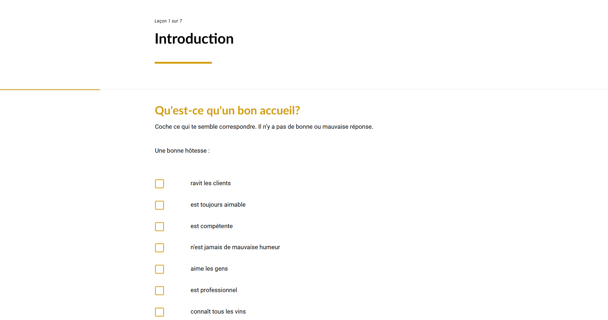This screenshot has width=608, height=320.
Task: Click the "Introduction" lesson title
Action: [x=194, y=39]
